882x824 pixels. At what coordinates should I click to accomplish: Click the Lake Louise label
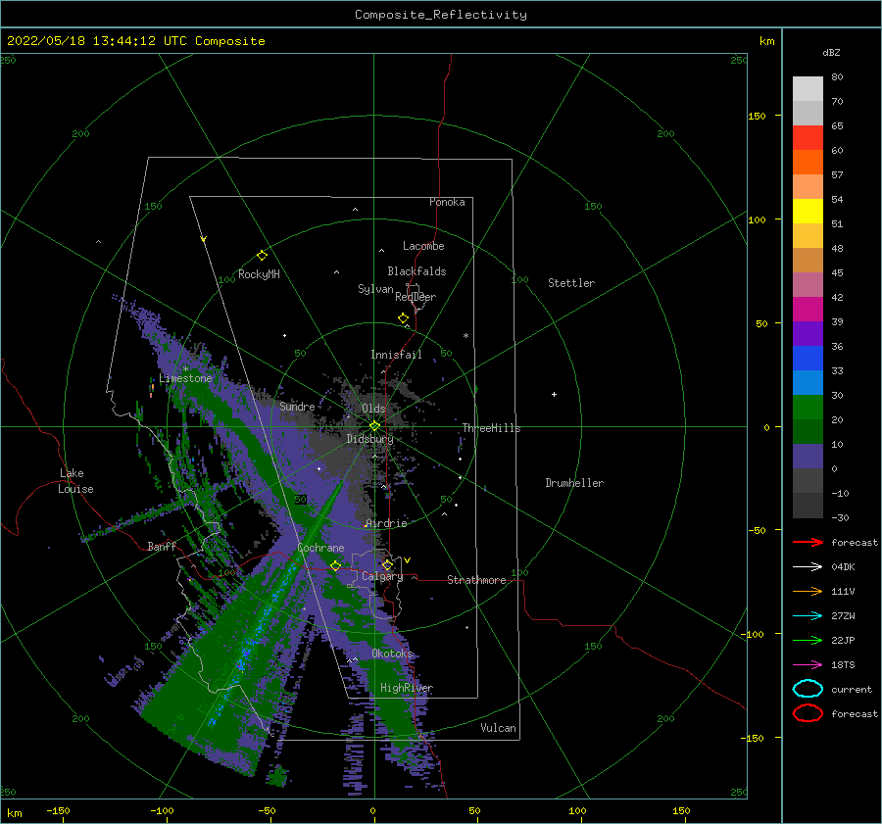coord(75,481)
